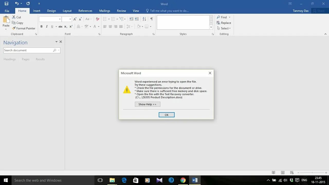The height and width of the screenshot is (185, 329).
Task: Click the Shading paint bucket button
Action: click(x=139, y=26)
